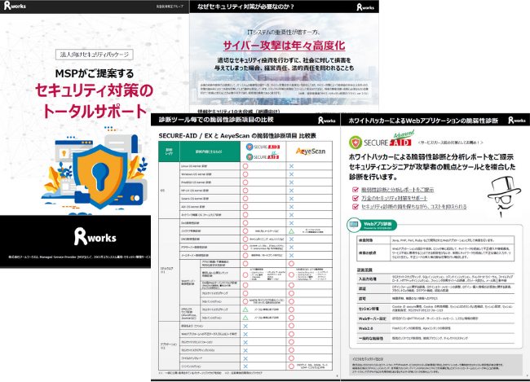Click the blue-shield SECURE AID logo in the table header
Image resolution: width=530 pixels, height=382 pixels.
[263, 147]
